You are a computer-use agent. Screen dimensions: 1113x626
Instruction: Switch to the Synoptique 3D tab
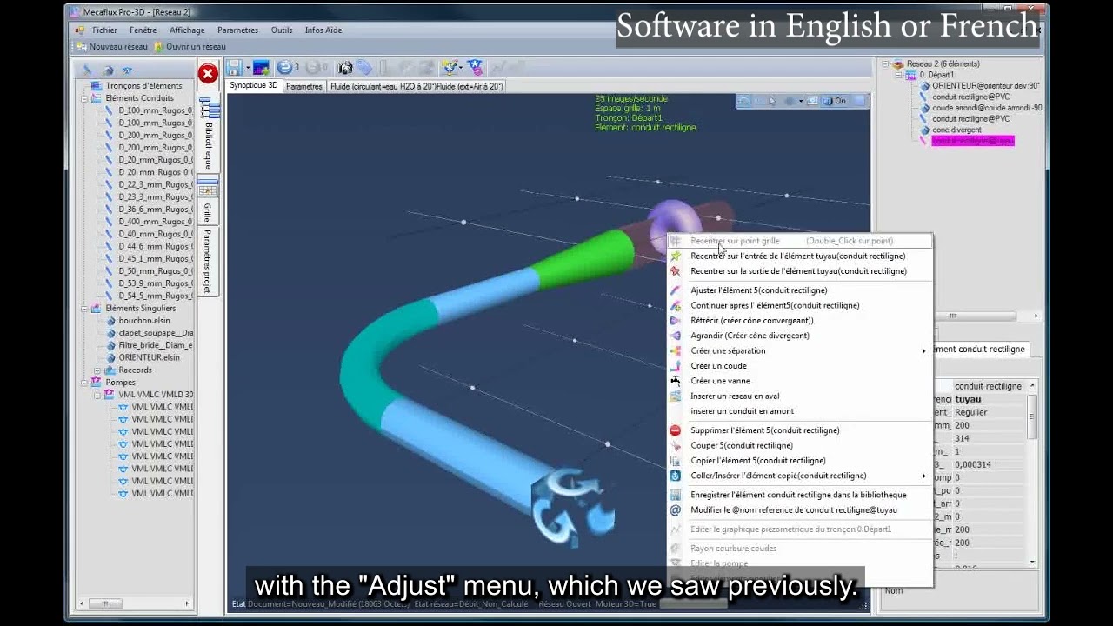(x=253, y=86)
